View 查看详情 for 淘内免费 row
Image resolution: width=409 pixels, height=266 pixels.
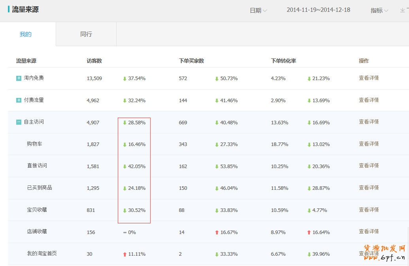point(369,78)
